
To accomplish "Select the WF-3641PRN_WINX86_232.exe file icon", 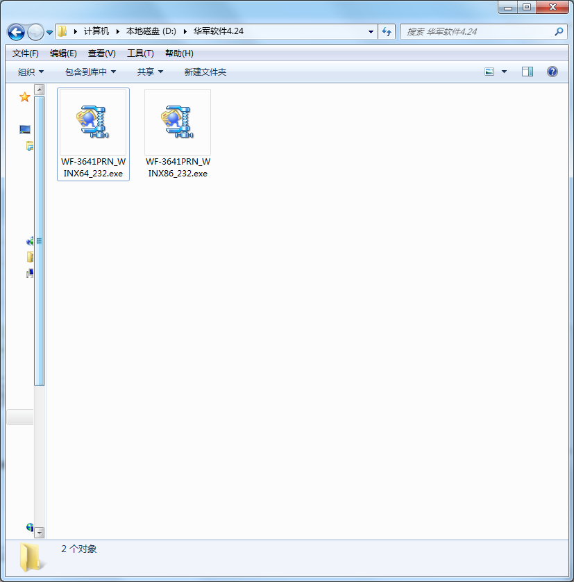I will point(178,122).
